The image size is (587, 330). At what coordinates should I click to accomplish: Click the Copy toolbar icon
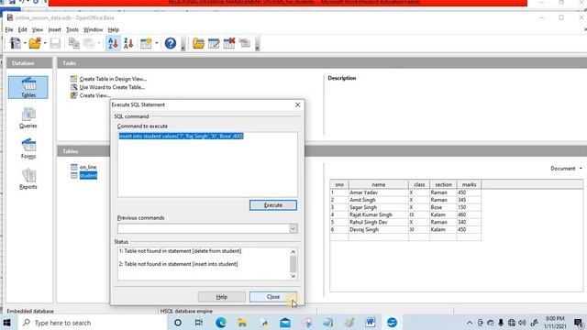click(x=73, y=43)
